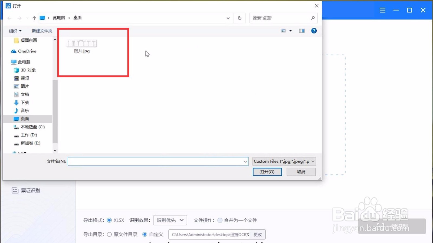Open the 组织 menu
This screenshot has width=433, height=243.
[x=15, y=31]
